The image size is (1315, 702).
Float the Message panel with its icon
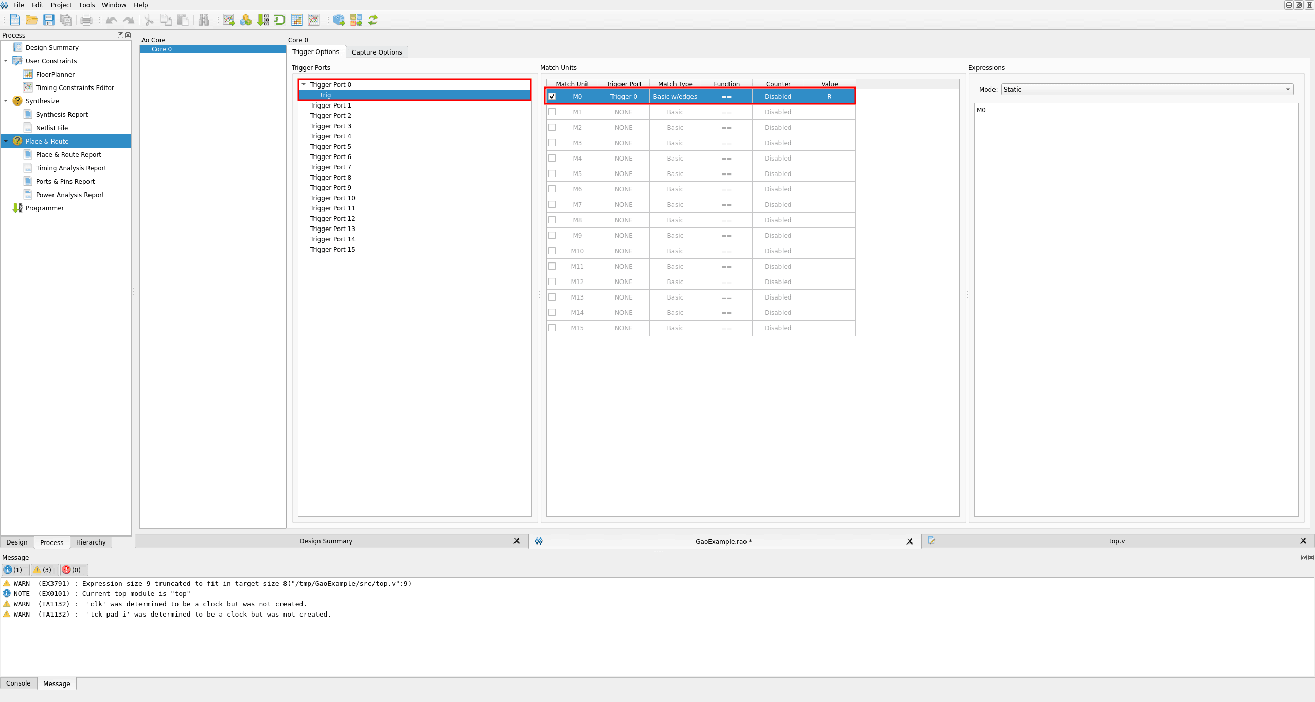pos(1304,557)
